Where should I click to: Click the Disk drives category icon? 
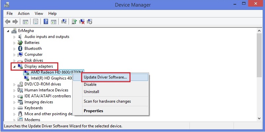[20, 61]
